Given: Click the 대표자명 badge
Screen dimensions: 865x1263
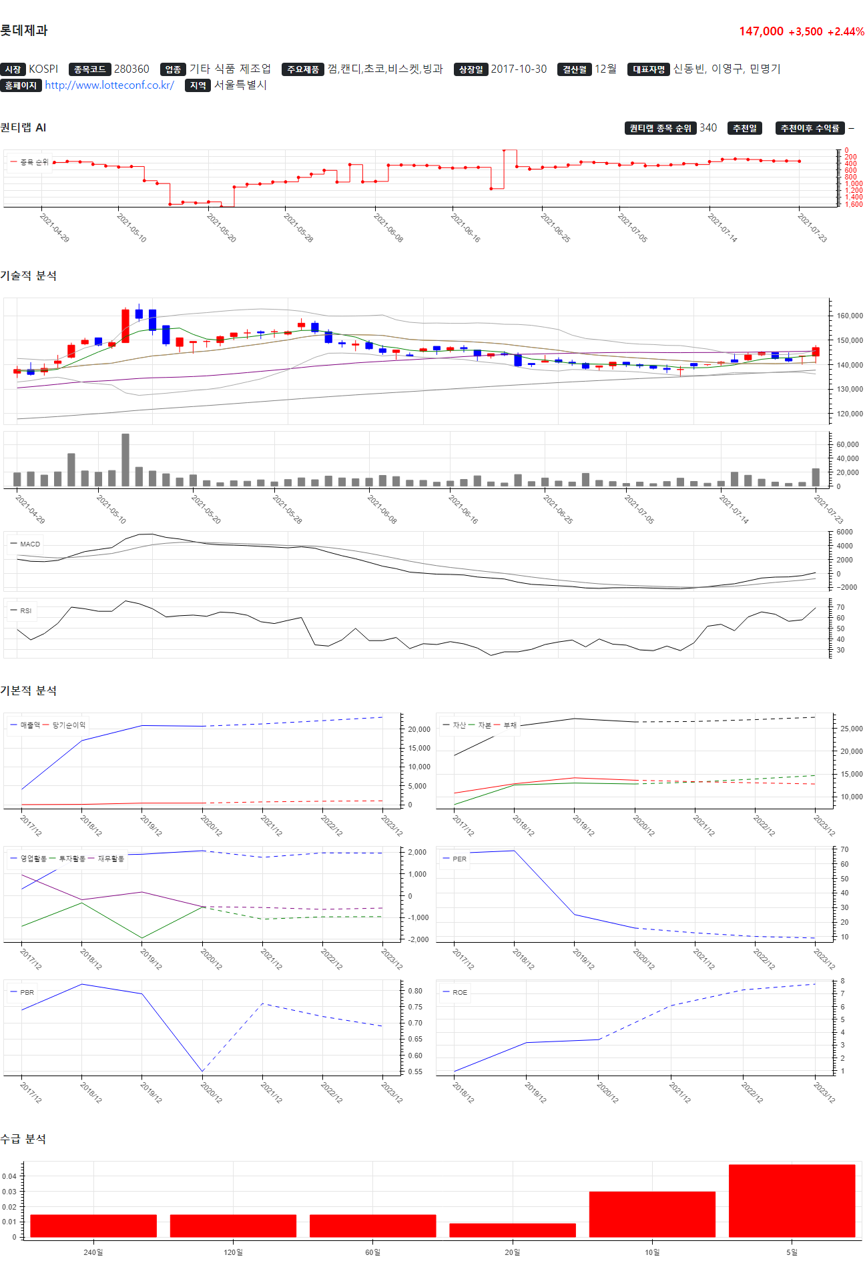Looking at the screenshot, I should click(648, 69).
